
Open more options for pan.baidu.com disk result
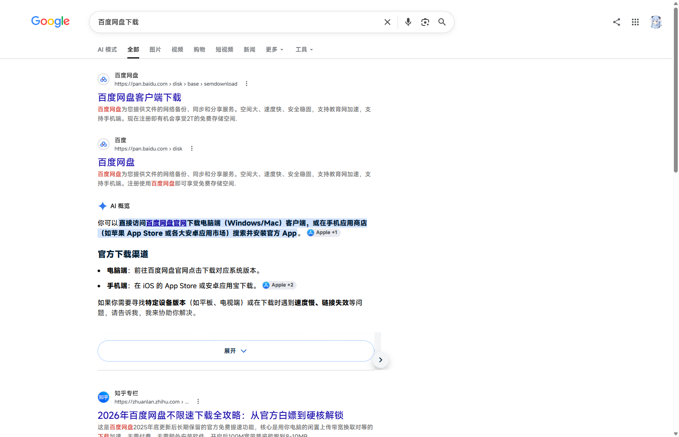click(192, 149)
